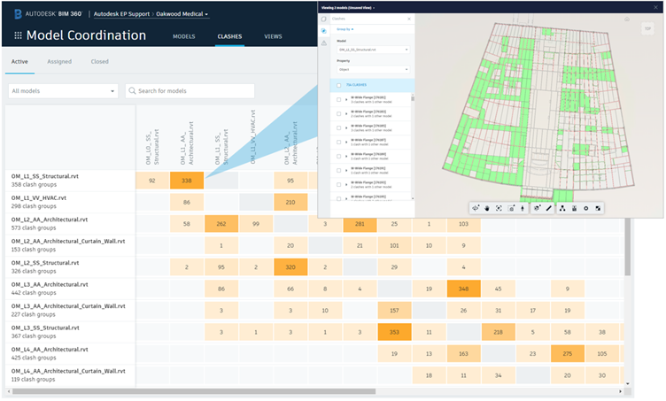Switch to the CLASHES tab
The width and height of the screenshot is (666, 401).
pos(229,36)
